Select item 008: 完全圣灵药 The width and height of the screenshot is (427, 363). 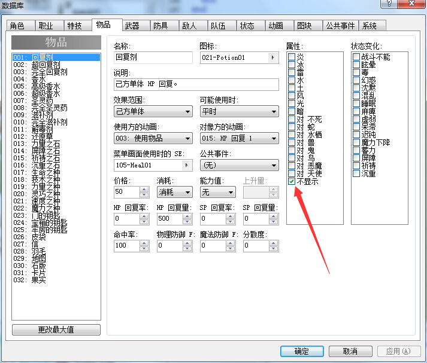pyautogui.click(x=56, y=108)
